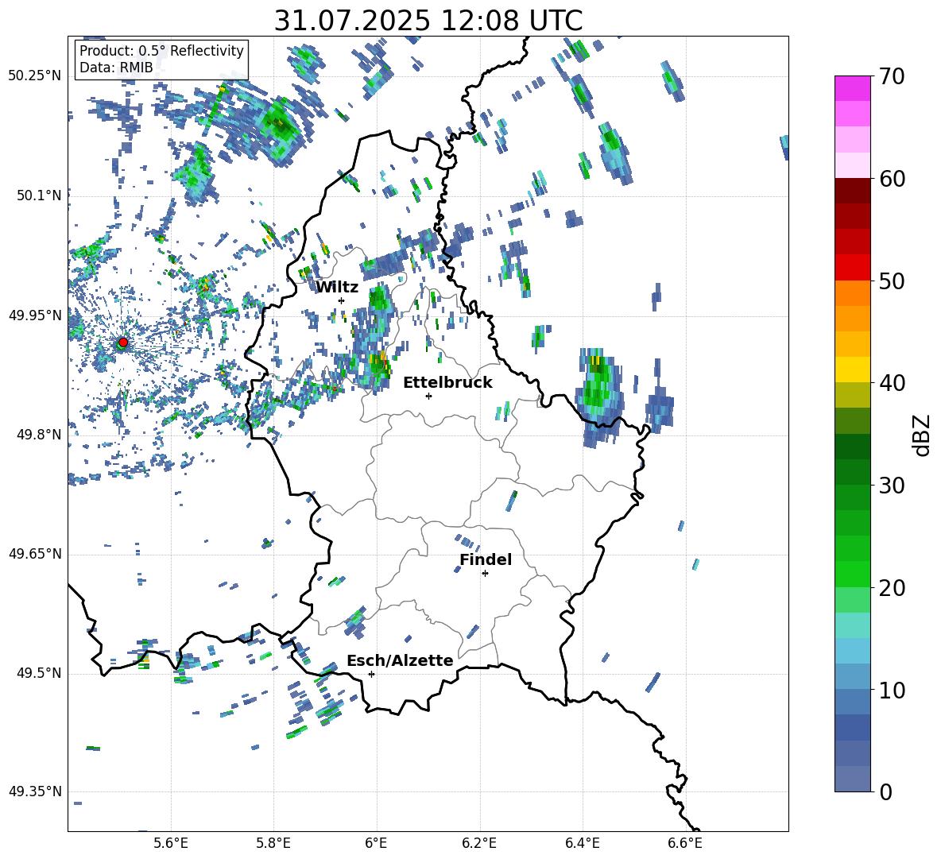Select the Esch/Alzette city label
The width and height of the screenshot is (941, 859).
400,660
